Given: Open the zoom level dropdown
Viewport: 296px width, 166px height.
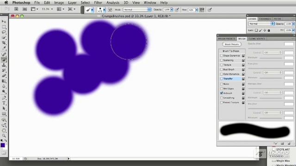Looking at the screenshot, I should [x=52, y=9].
